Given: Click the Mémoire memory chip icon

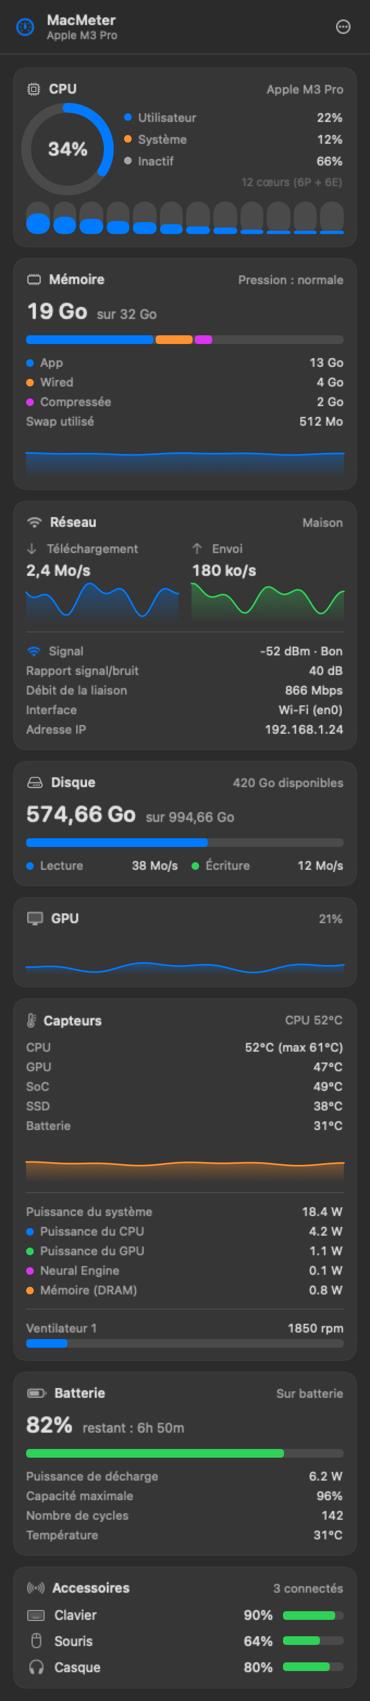Looking at the screenshot, I should click(x=34, y=280).
